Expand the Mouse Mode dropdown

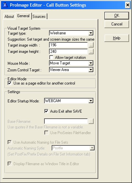pyautogui.click(x=91, y=63)
